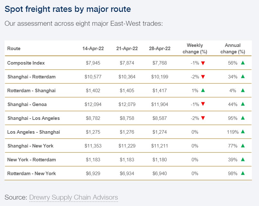The image size is (259, 206).
Task: Click green up arrow beside 56% annual change
Action: 243,63
